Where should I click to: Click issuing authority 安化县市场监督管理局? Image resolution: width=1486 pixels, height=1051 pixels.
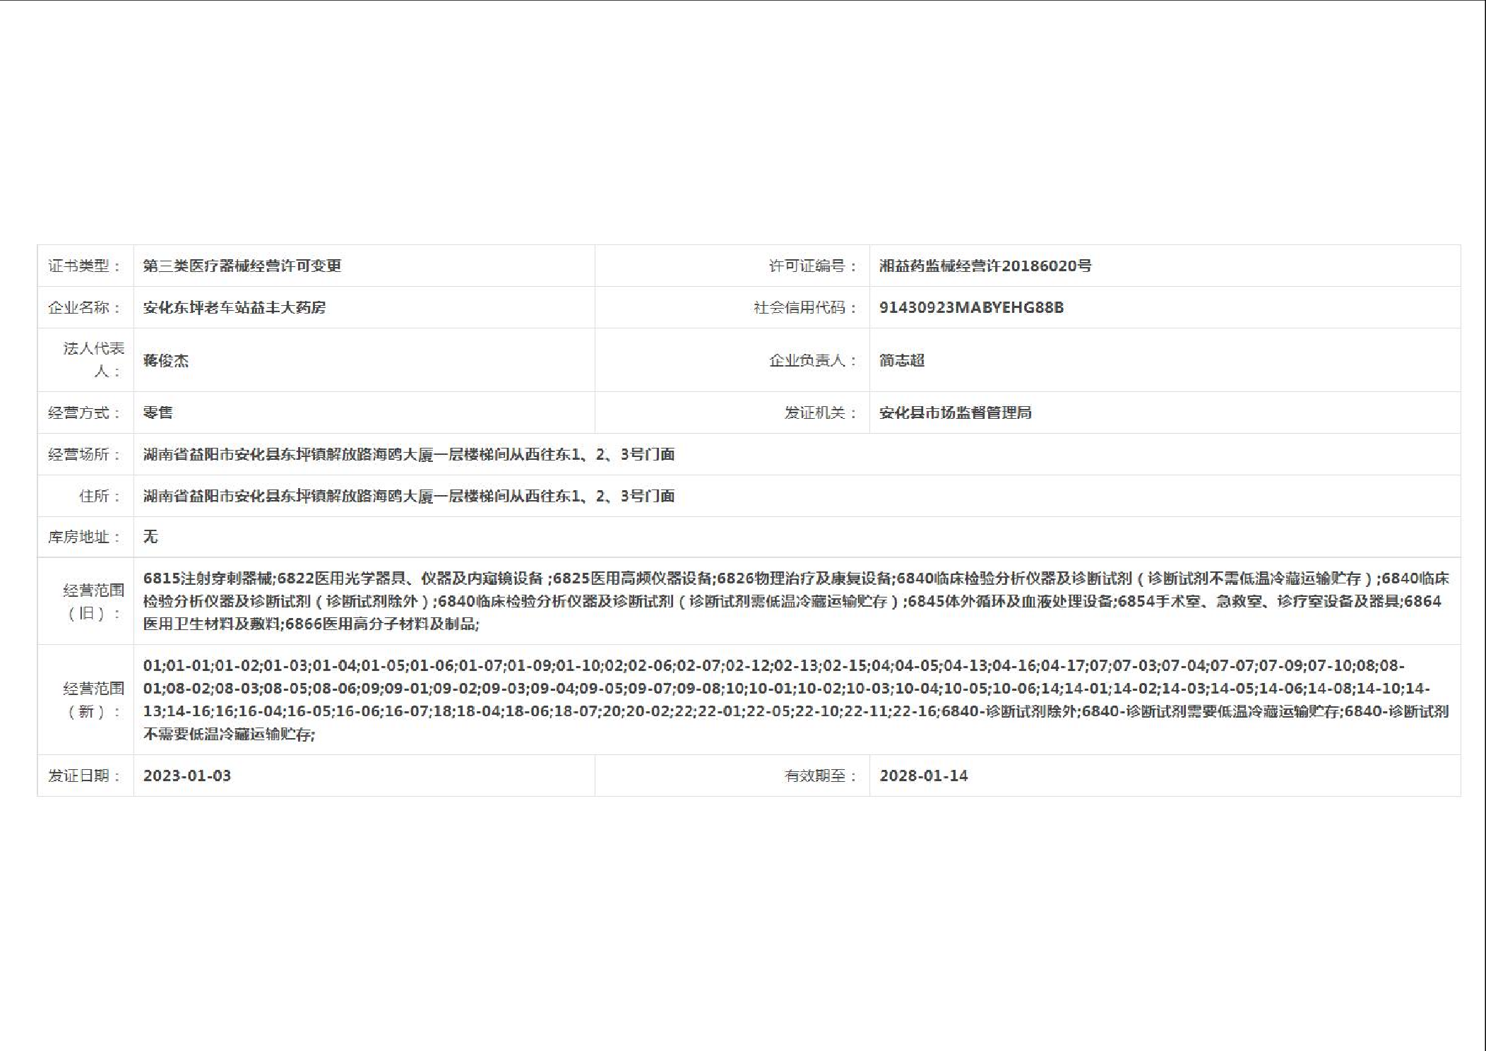coord(955,412)
